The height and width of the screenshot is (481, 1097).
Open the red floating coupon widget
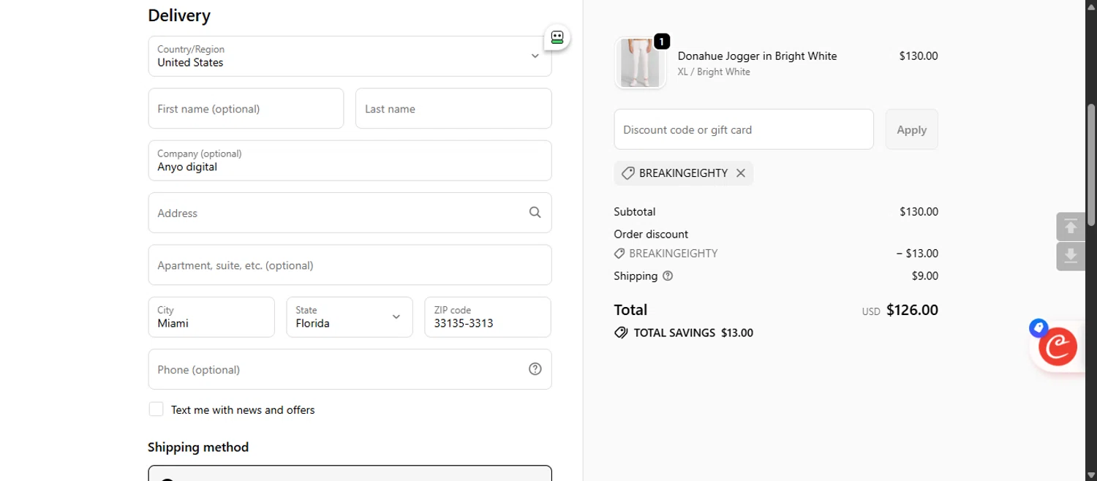(1058, 347)
